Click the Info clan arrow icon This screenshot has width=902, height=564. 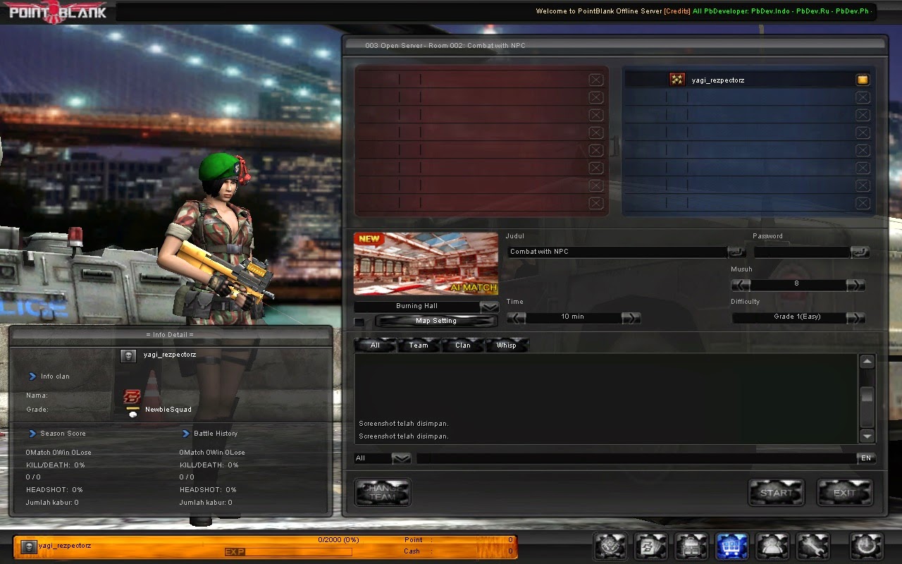32,376
